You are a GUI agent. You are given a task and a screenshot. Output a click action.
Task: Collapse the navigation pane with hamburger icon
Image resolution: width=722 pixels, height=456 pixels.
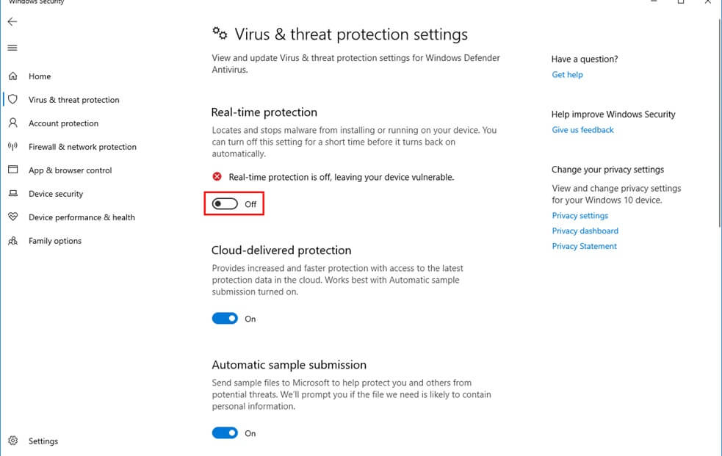[12, 48]
